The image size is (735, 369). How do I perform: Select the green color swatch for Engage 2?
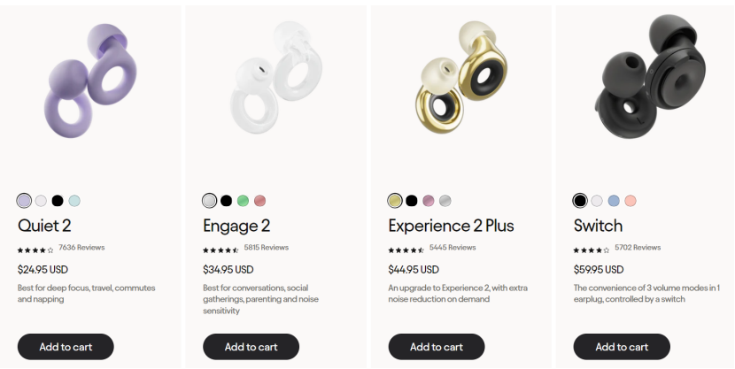tap(243, 201)
